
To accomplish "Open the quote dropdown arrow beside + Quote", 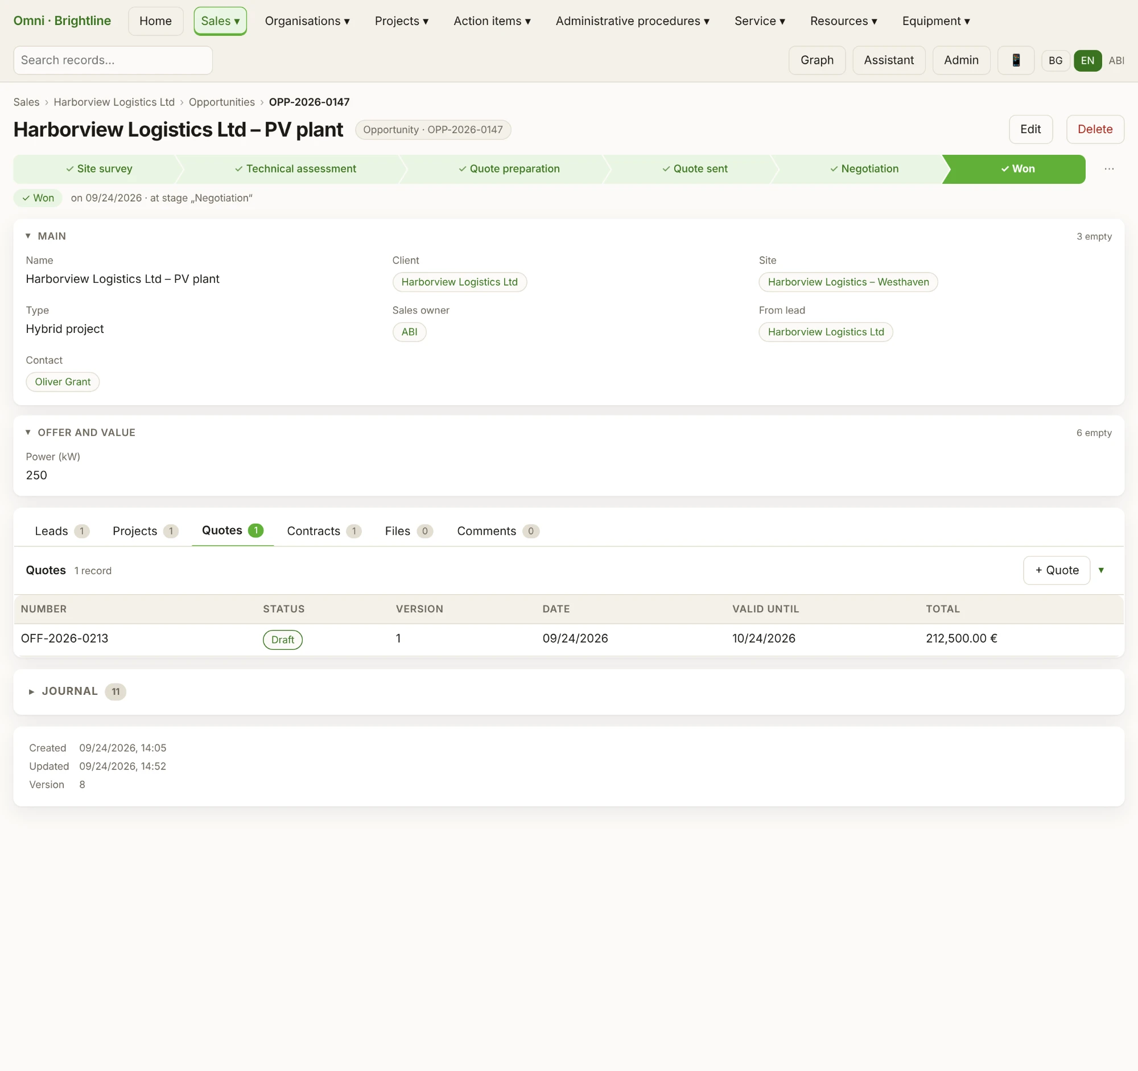I will click(1101, 570).
